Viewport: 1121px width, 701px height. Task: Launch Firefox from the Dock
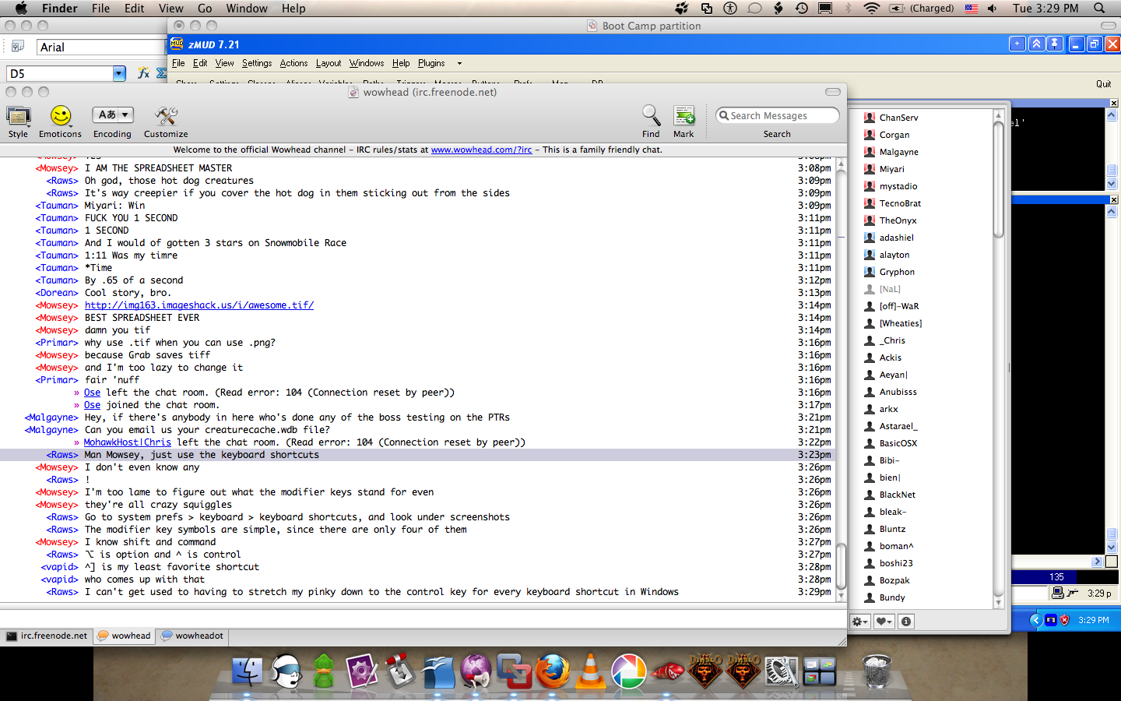point(553,671)
